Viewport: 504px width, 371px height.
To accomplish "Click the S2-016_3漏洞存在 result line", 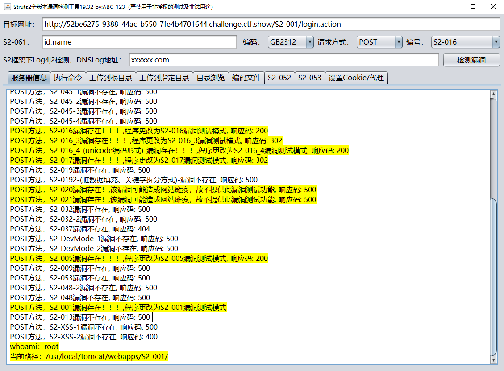I will coord(146,140).
